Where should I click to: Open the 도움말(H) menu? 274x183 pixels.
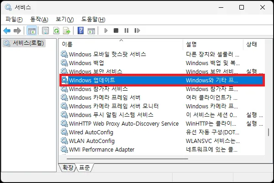click(x=93, y=19)
